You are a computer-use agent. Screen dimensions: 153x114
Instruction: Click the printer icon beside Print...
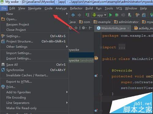click(x=3, y=87)
